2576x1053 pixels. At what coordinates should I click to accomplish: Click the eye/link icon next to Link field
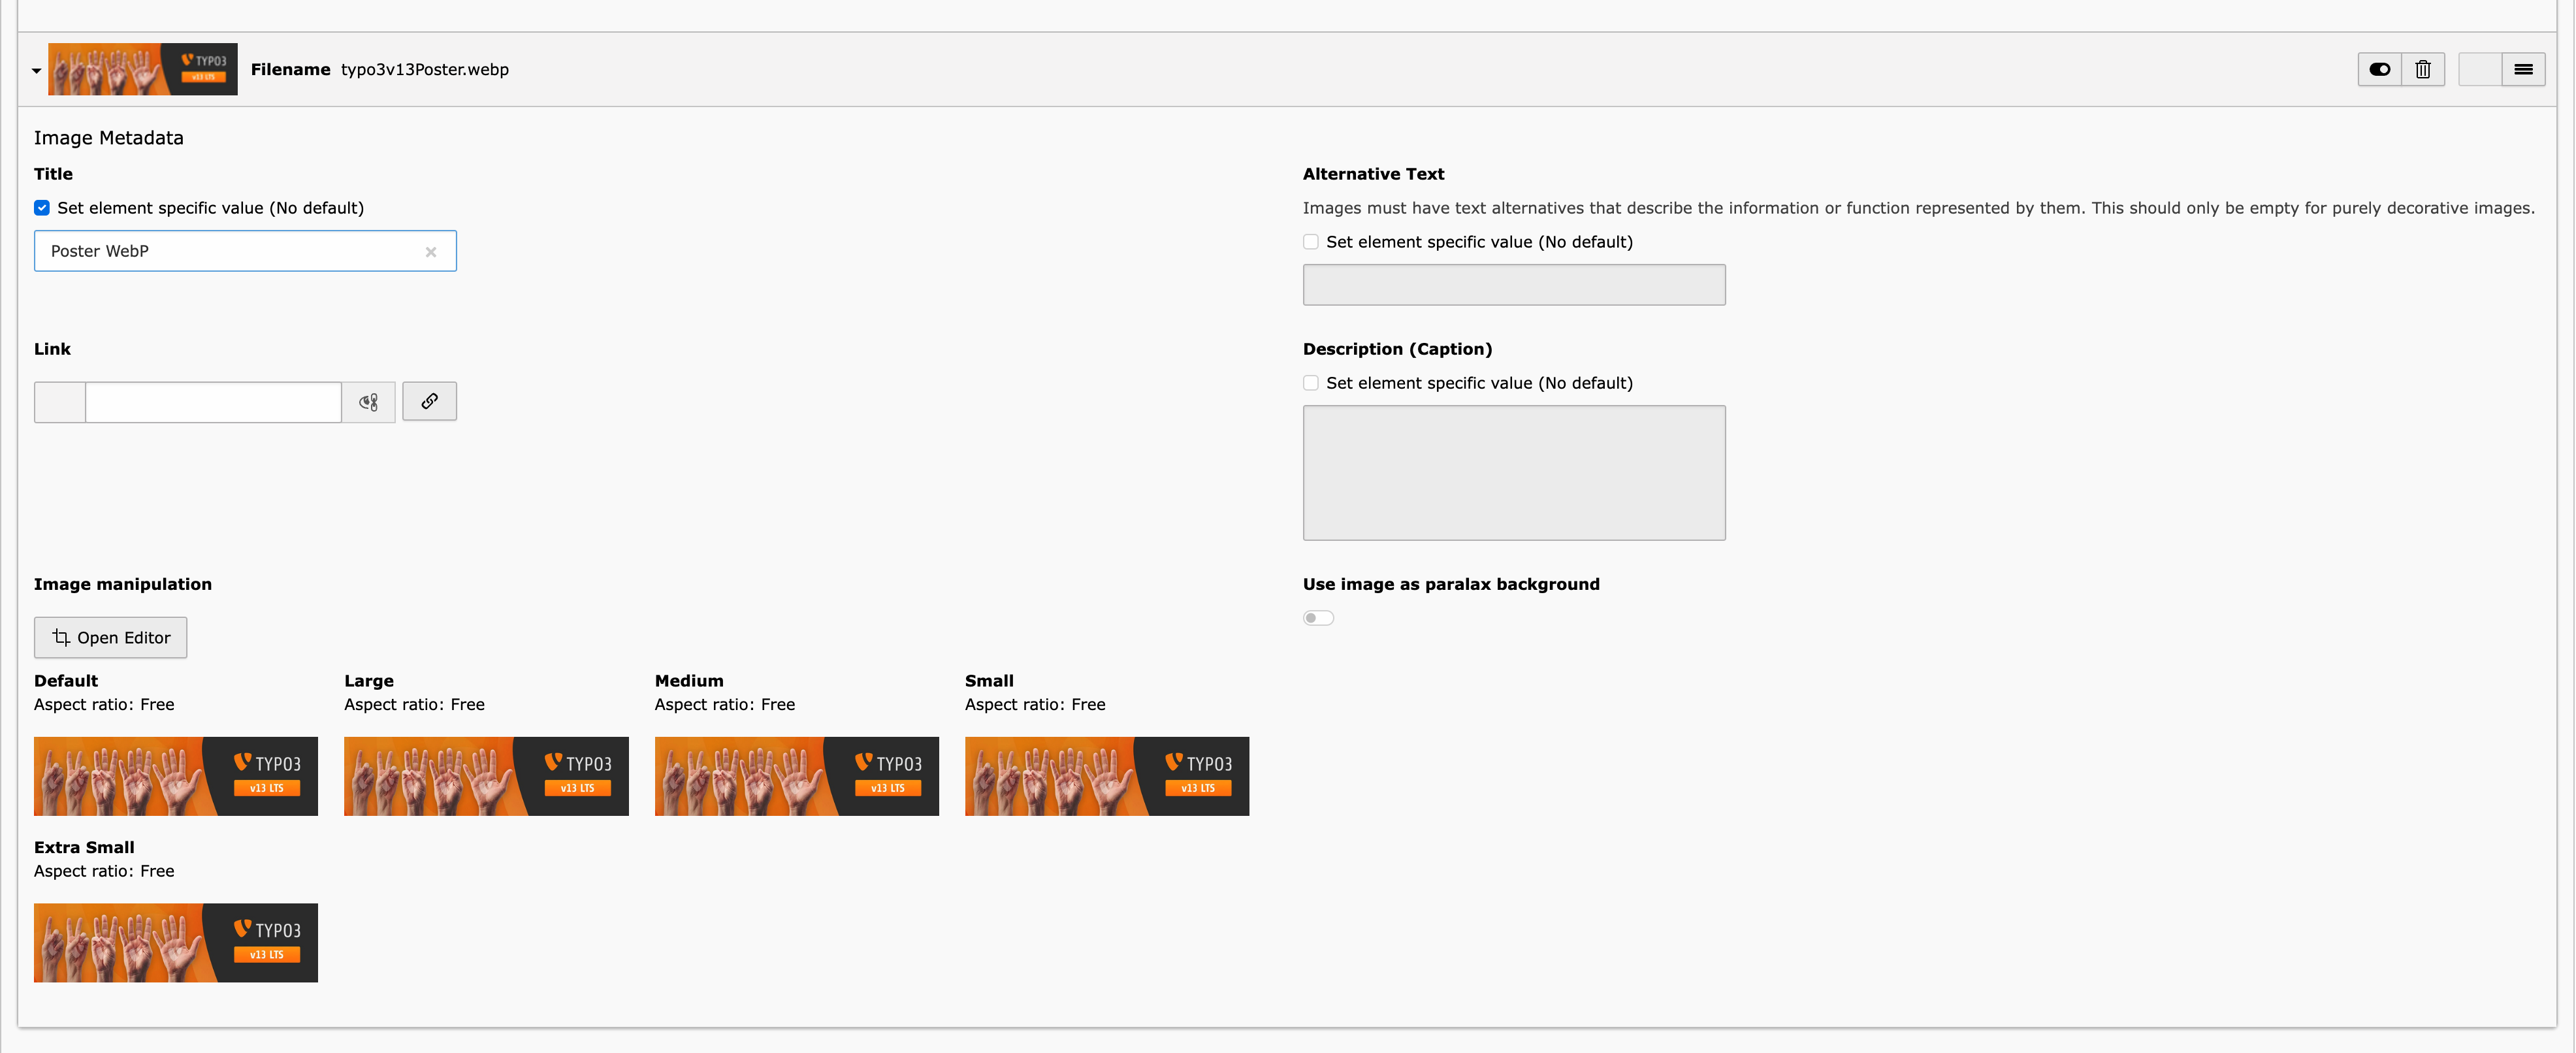point(368,401)
